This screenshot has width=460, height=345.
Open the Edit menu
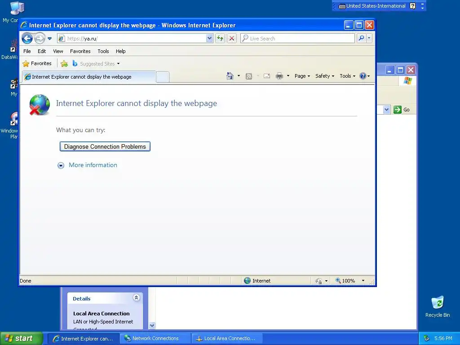coord(42,51)
